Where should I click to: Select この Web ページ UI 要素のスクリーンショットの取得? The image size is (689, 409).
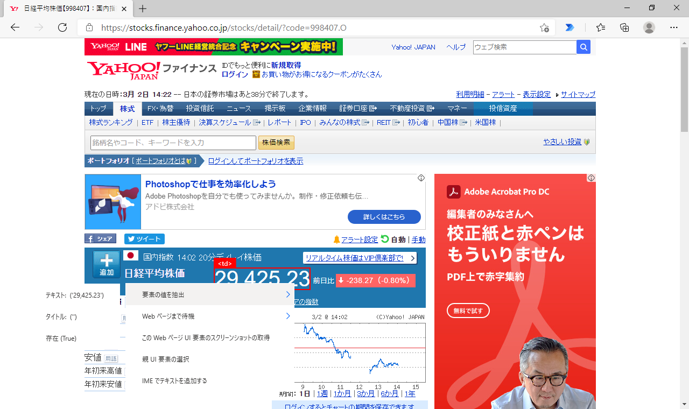[x=210, y=337]
